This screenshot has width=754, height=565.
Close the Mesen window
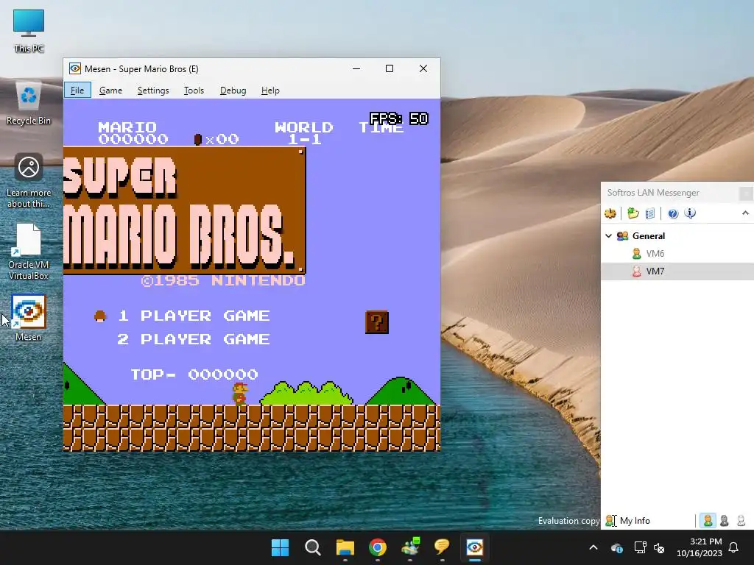click(x=423, y=68)
